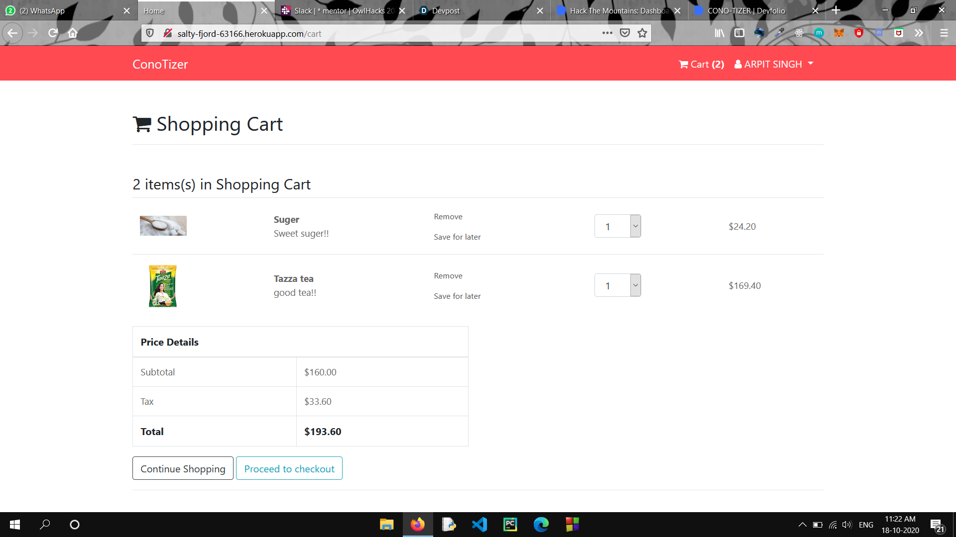Click the Tazza tea product thumbnail
Image resolution: width=956 pixels, height=537 pixels.
click(x=163, y=286)
